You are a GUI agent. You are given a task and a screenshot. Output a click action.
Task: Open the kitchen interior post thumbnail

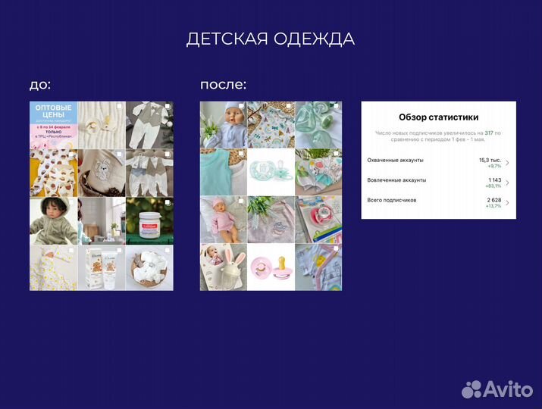click(x=102, y=221)
